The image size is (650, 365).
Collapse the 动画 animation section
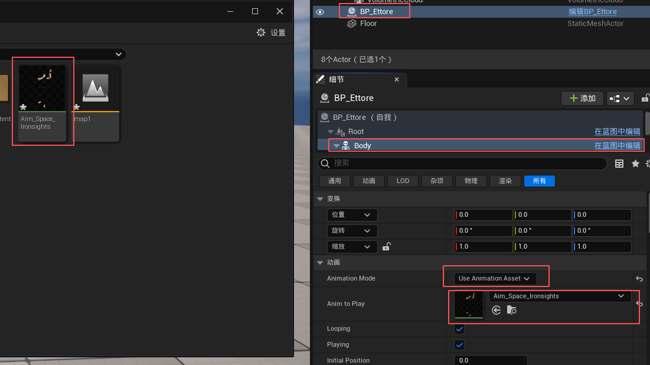[320, 263]
